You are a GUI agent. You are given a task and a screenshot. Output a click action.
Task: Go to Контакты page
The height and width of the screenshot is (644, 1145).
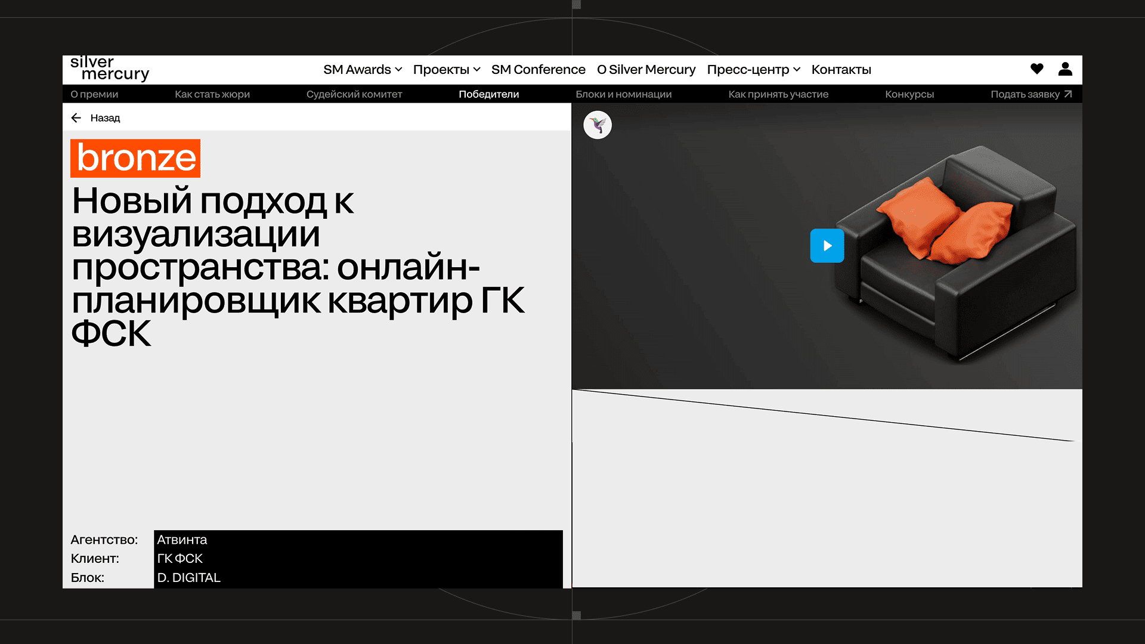841,70
